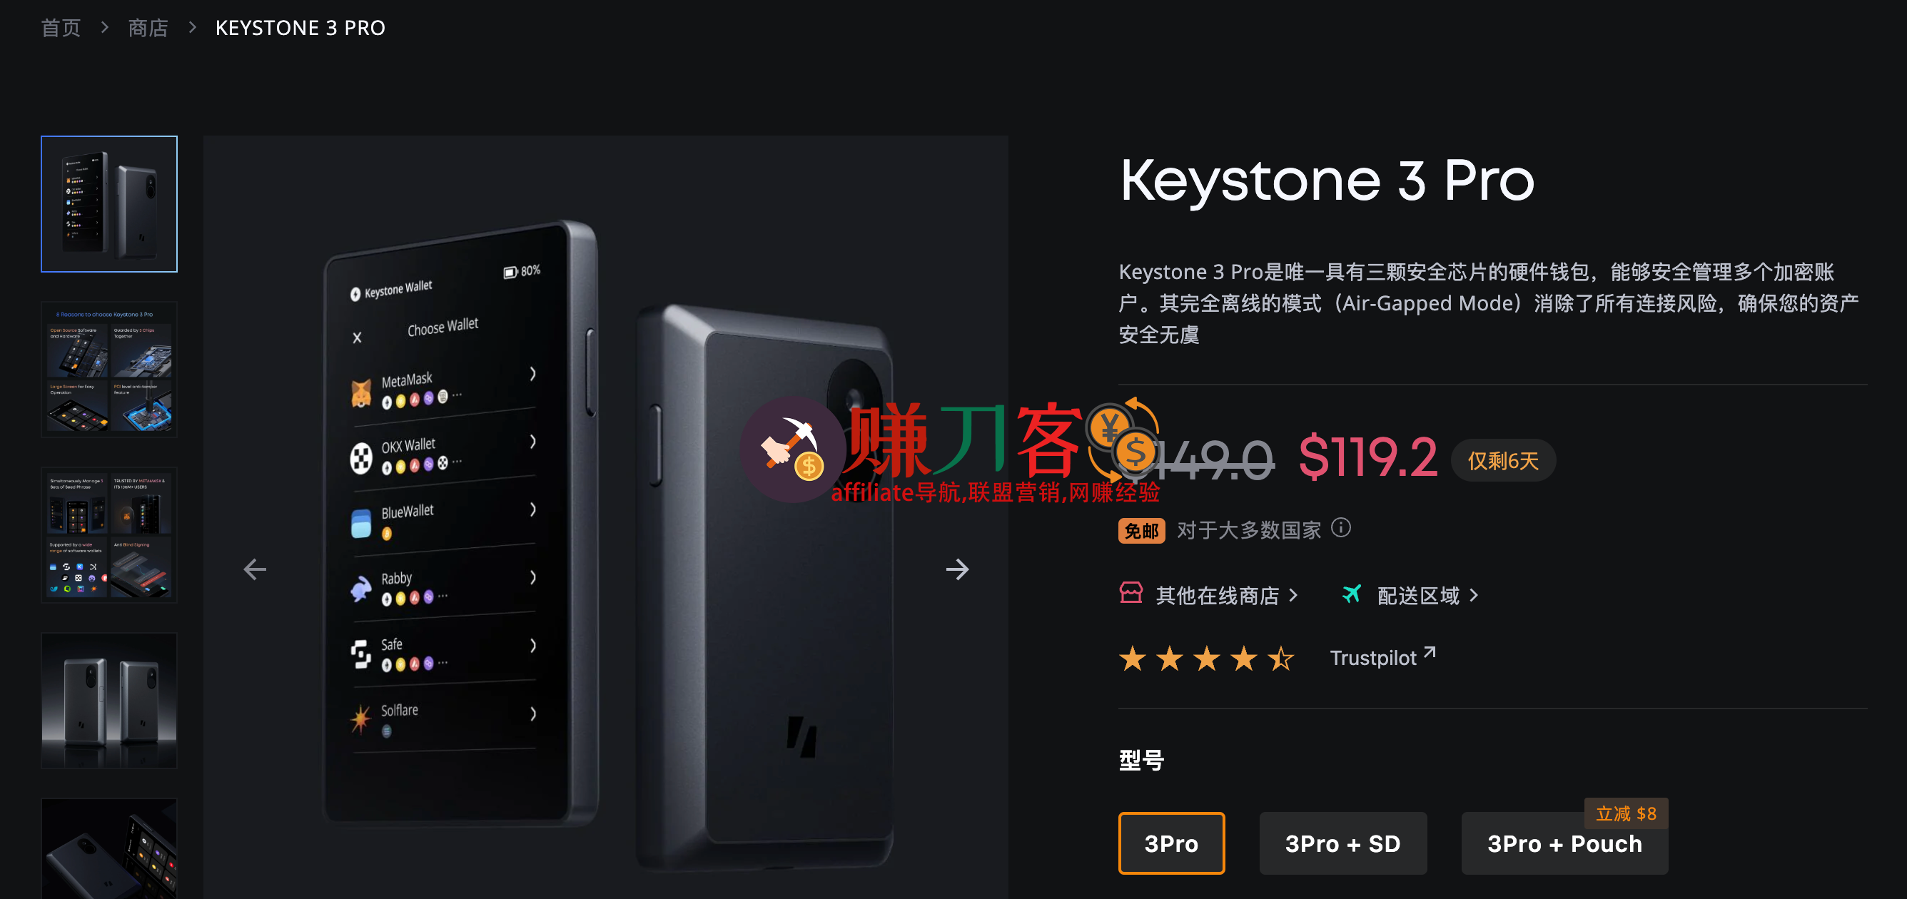Open Trustpilot external link arrow
The width and height of the screenshot is (1907, 899).
(1430, 652)
